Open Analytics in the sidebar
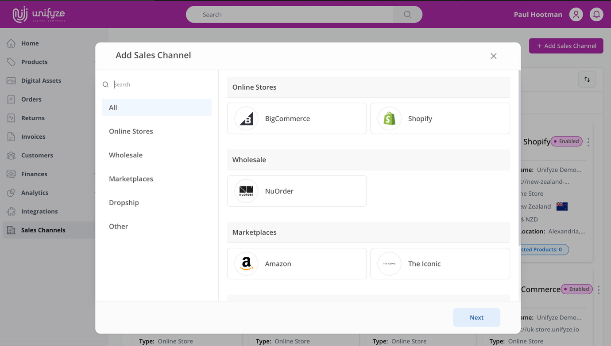 pyautogui.click(x=48, y=193)
